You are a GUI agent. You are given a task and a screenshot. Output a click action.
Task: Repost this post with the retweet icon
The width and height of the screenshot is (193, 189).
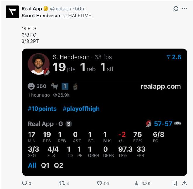click(x=62, y=183)
